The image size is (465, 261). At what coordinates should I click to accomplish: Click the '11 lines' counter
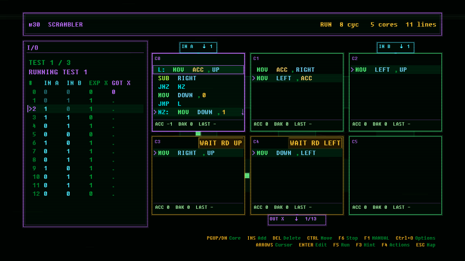point(421,25)
